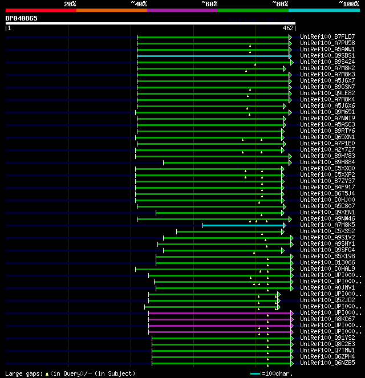365x378 pixels.
Task: Select the UniRef100_B4F917 label
Action: tap(327, 187)
